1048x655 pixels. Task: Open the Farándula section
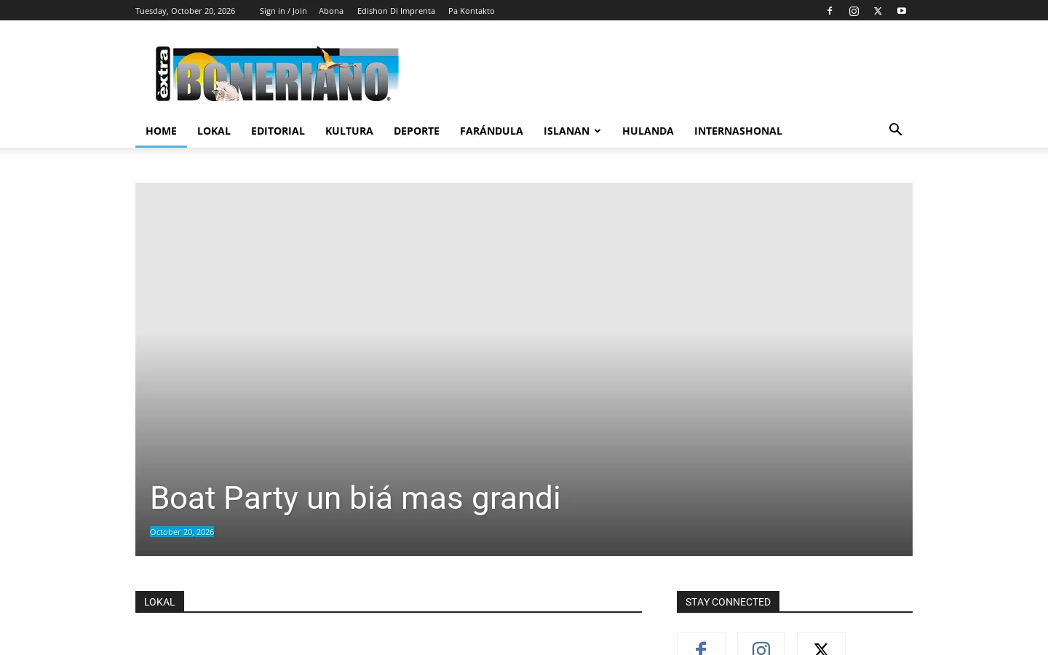point(491,131)
